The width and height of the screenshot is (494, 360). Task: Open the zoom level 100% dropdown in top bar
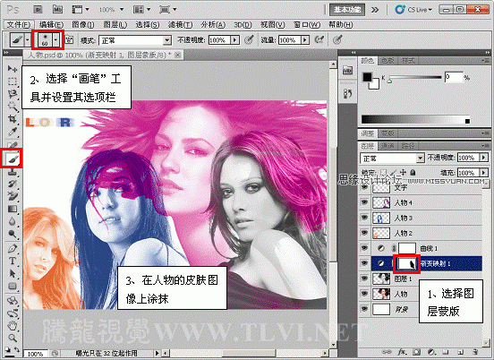click(122, 10)
